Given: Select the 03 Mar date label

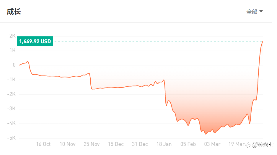Looking at the screenshot, I should coord(212,144).
